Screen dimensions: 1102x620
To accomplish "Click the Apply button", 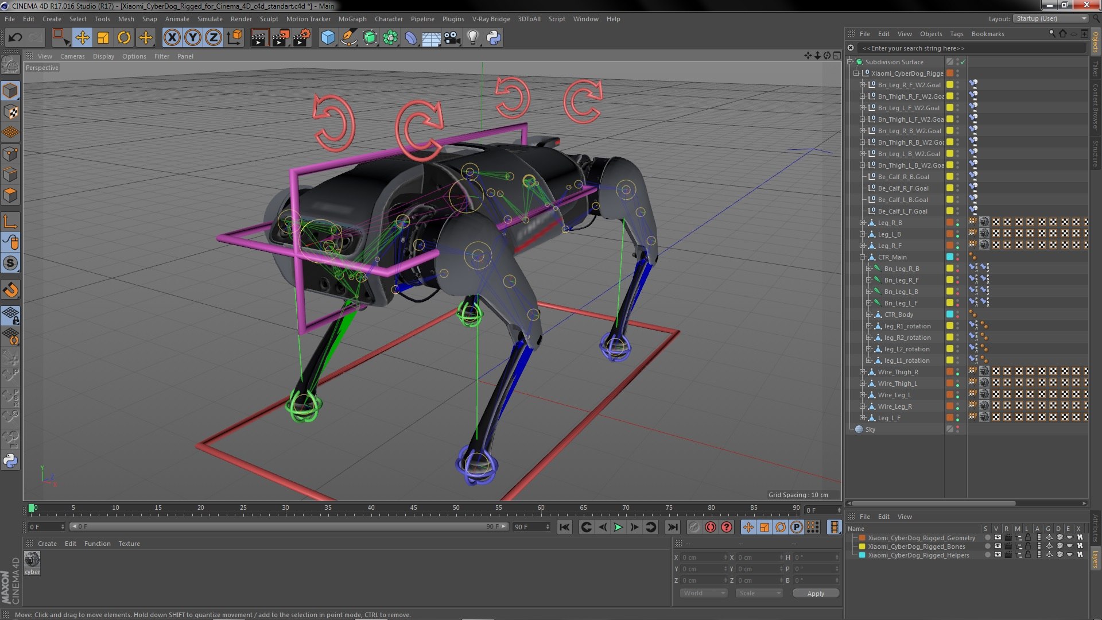I will [816, 594].
